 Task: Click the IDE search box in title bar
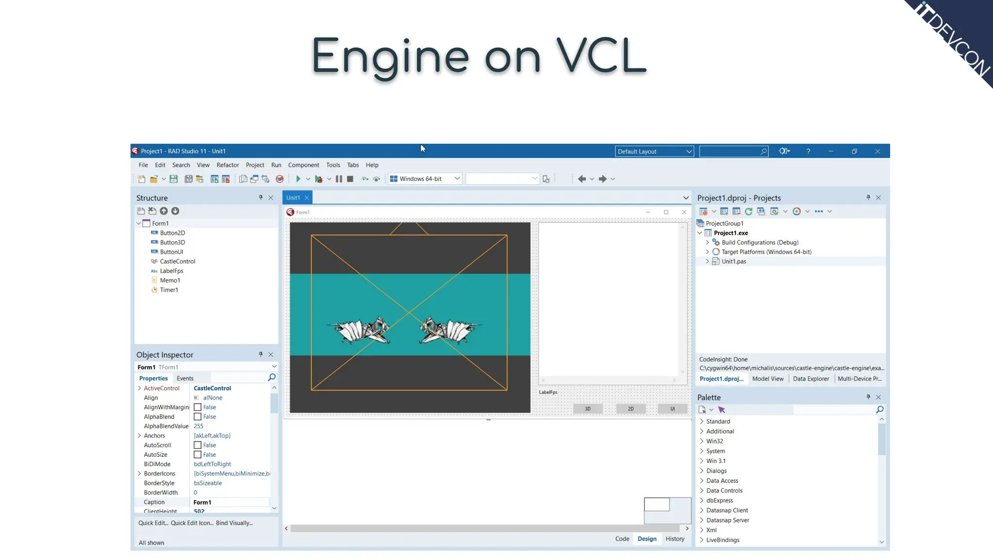pyautogui.click(x=734, y=152)
